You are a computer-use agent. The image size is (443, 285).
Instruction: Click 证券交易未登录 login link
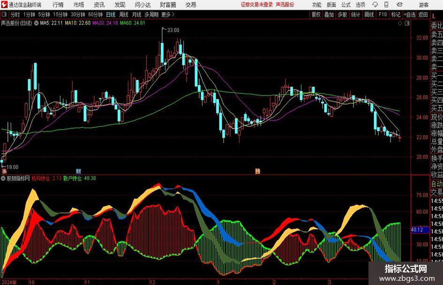(257, 5)
